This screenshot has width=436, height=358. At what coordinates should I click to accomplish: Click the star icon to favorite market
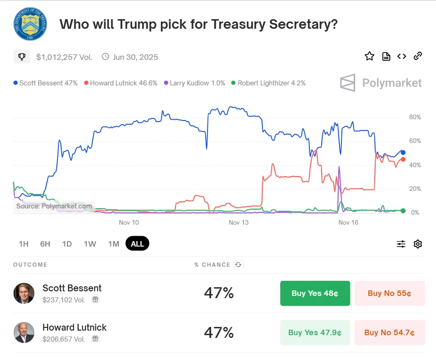point(369,56)
